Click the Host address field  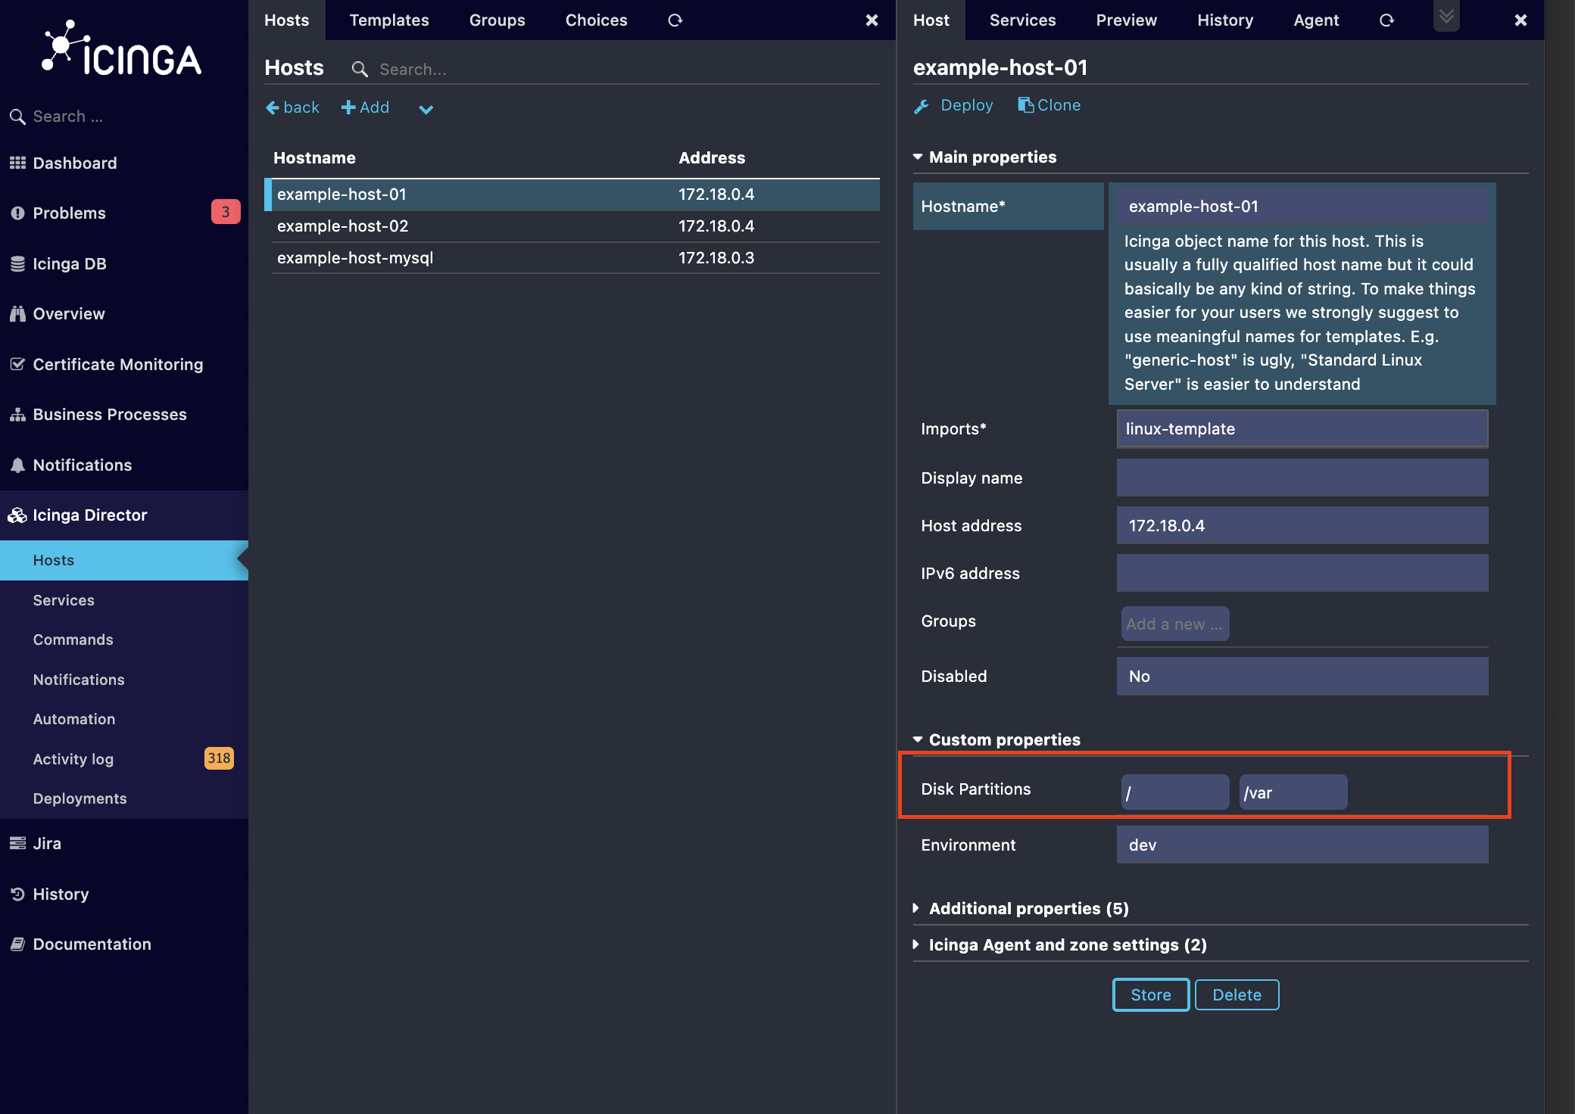point(1302,525)
